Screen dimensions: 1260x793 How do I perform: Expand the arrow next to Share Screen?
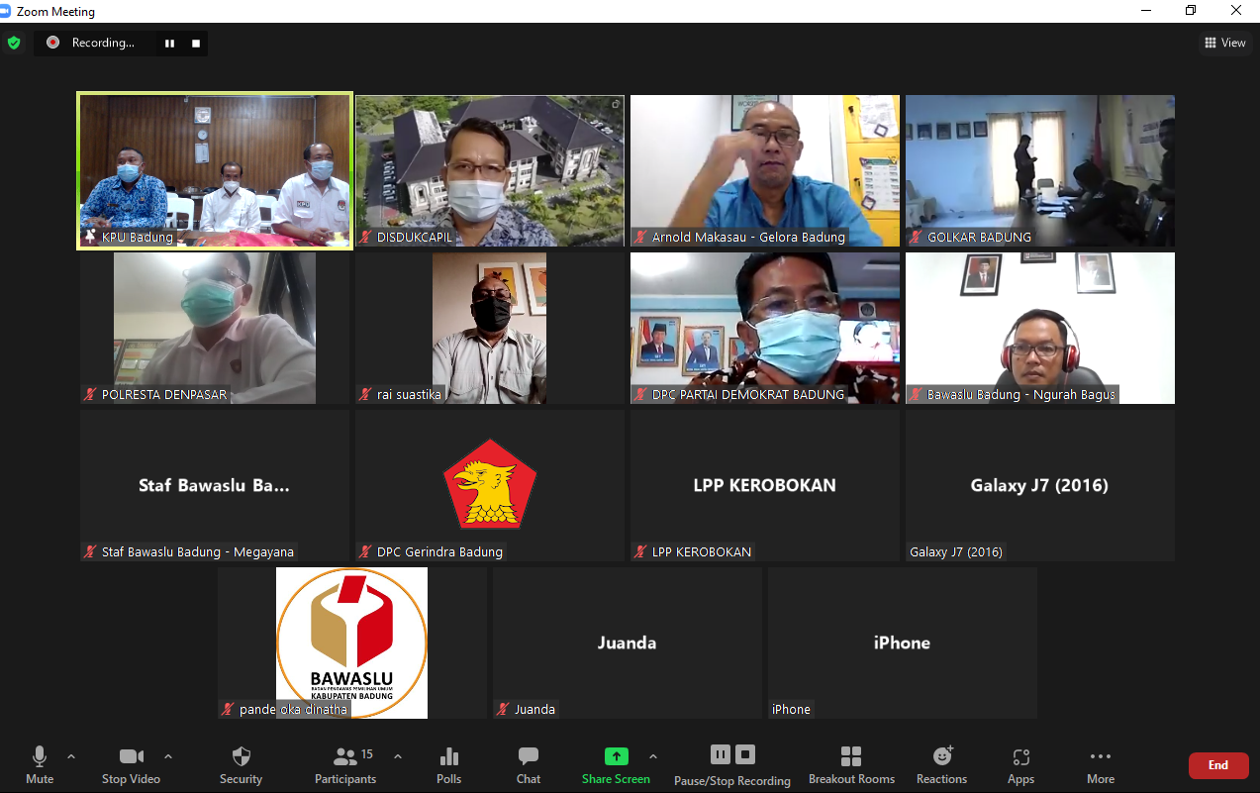tap(653, 756)
